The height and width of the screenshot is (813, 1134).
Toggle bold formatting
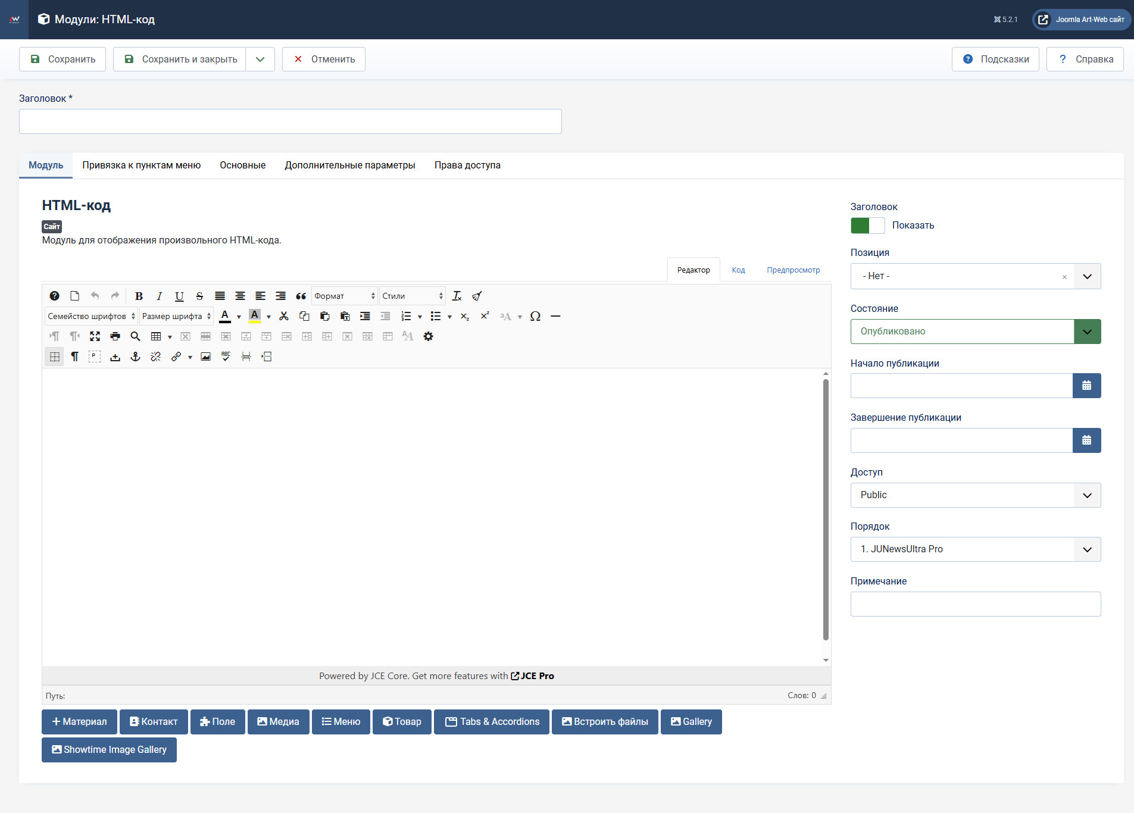[x=139, y=296]
